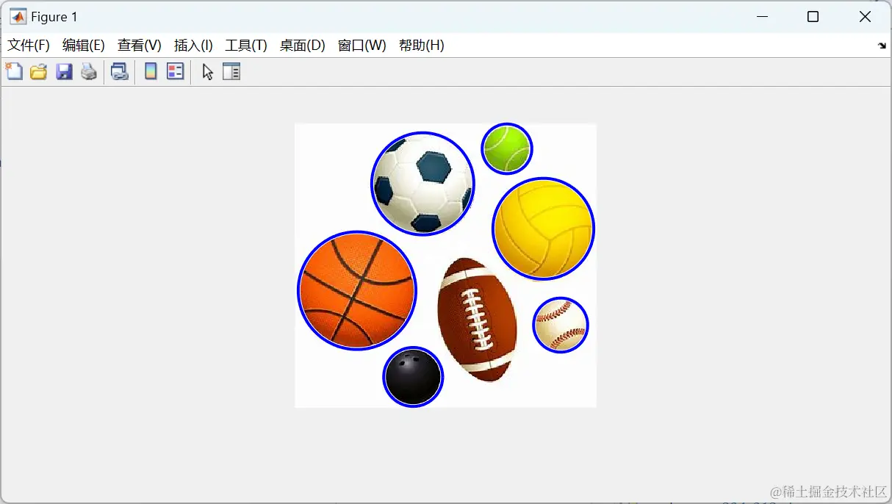
Task: Click the MATLAB logo in title bar
Action: click(18, 17)
